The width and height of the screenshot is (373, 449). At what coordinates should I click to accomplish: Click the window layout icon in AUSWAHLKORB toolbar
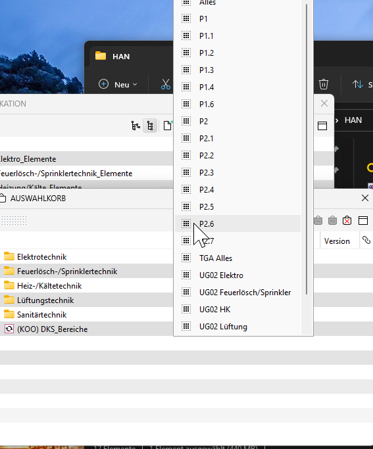tap(363, 220)
